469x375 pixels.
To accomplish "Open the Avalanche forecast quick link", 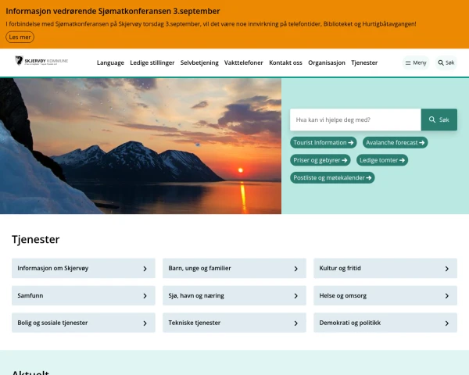I will [x=395, y=143].
